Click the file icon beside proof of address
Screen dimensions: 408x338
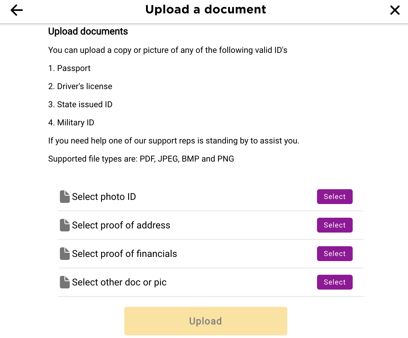click(x=65, y=225)
